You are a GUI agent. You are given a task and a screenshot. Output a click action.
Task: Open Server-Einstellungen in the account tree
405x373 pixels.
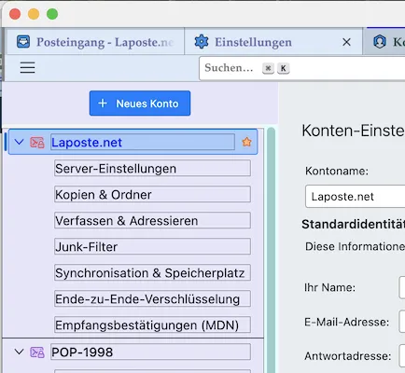click(152, 169)
